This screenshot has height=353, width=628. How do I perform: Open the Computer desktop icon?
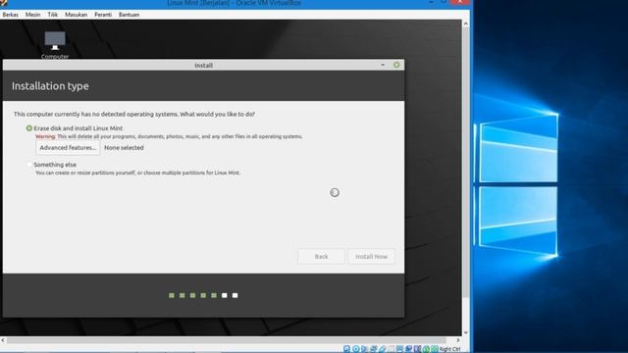point(55,45)
